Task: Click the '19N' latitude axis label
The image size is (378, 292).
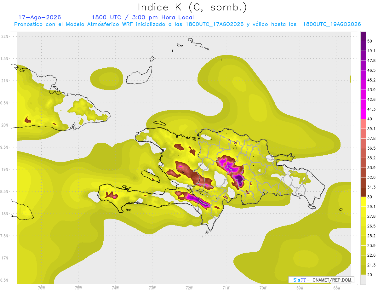Action: [x=5, y=169]
